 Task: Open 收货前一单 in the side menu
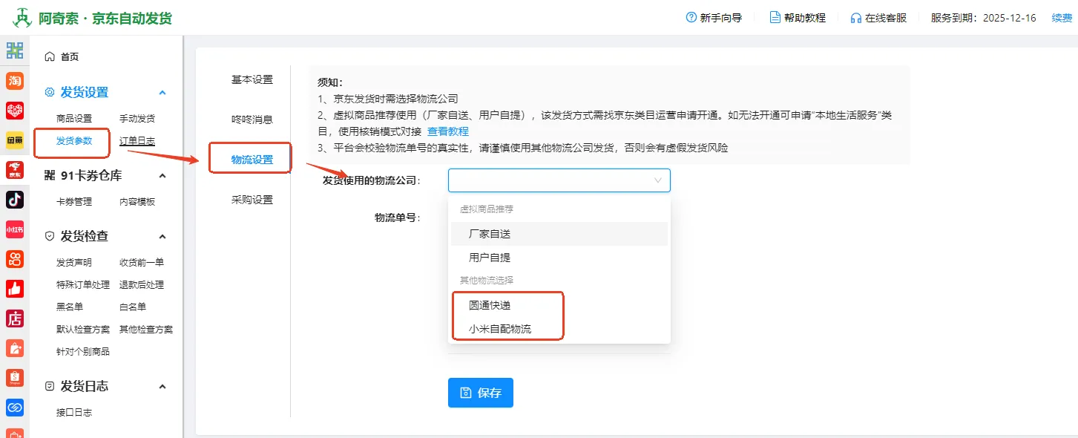[x=142, y=263]
